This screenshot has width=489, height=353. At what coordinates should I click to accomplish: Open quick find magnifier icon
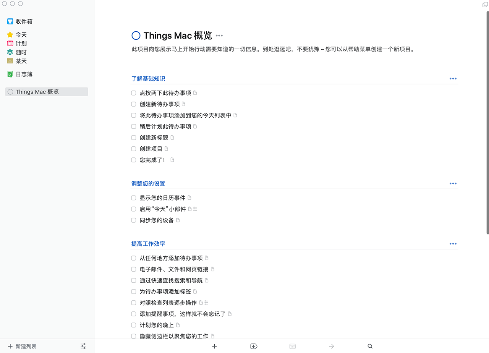click(370, 346)
